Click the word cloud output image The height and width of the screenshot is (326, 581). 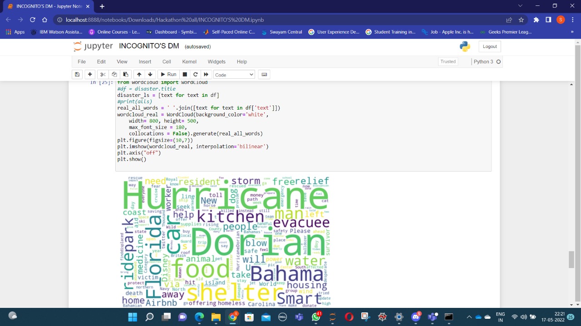click(x=226, y=241)
